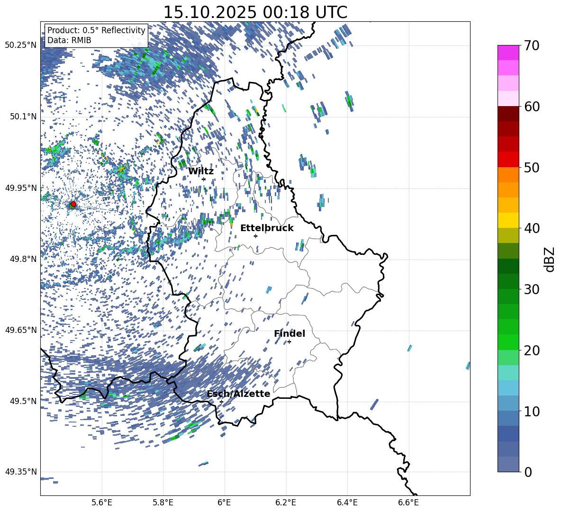This screenshot has height=512, width=561.
Task: Click the Findel station cross marker
Action: [x=289, y=342]
